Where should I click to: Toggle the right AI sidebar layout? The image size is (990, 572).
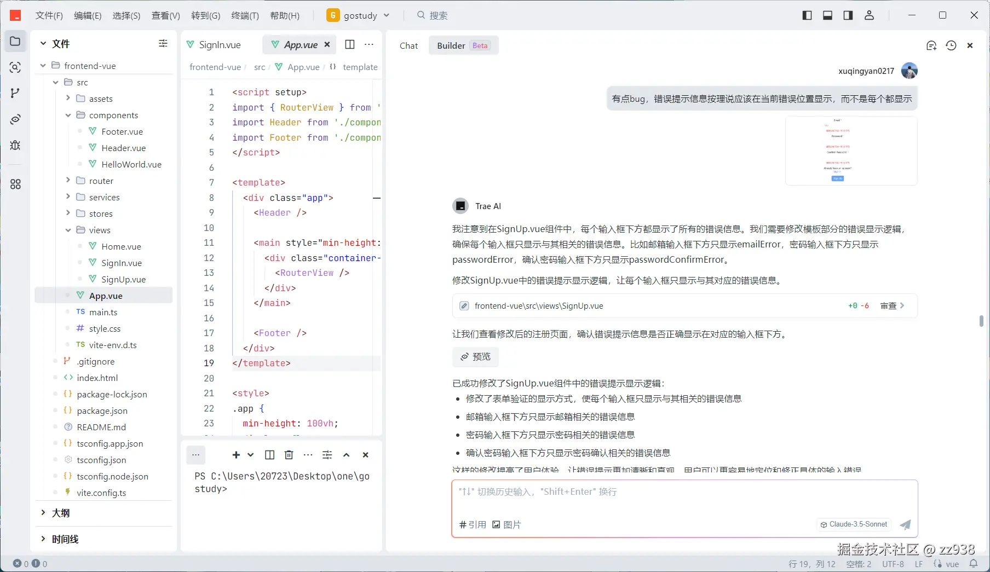click(848, 15)
